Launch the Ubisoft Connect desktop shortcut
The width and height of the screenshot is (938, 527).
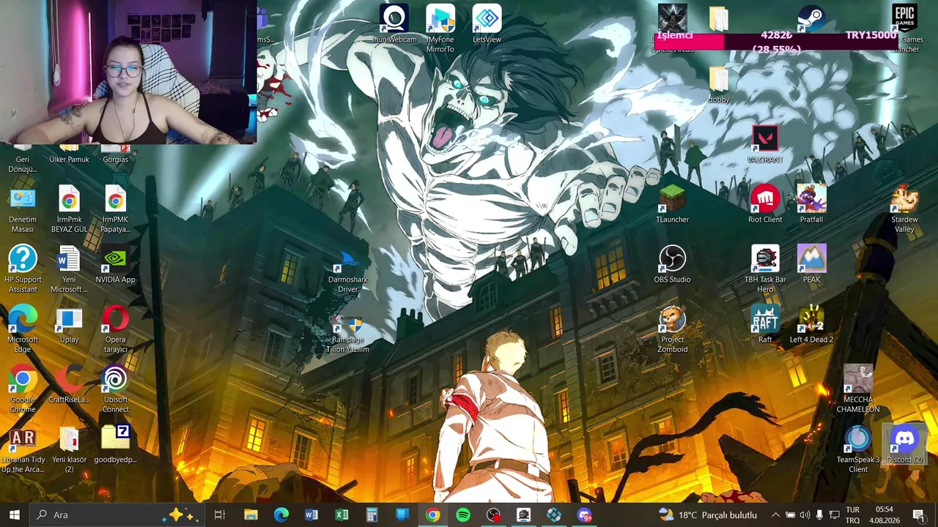(x=115, y=389)
